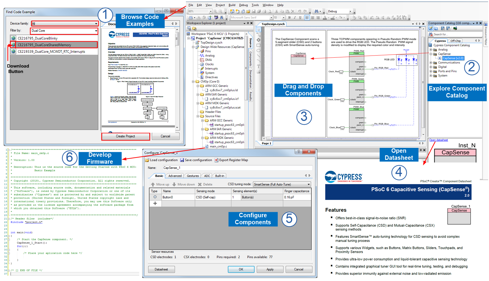489x281 pixels.
Task: Click the collapse-all icon in Component Catalog
Action: pyautogui.click(x=448, y=29)
